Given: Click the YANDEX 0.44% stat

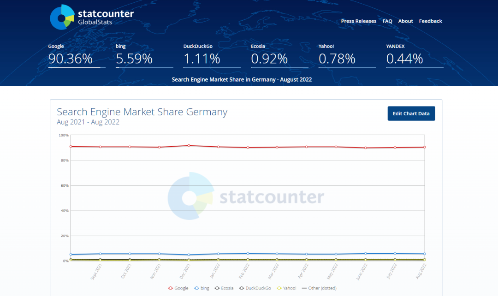Looking at the screenshot, I should [405, 59].
